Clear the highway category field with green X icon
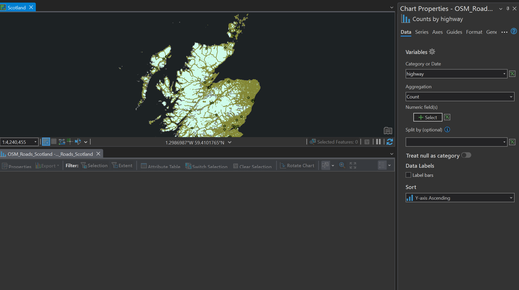 tap(512, 74)
